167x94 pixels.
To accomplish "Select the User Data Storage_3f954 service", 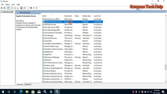I will click(72, 30).
